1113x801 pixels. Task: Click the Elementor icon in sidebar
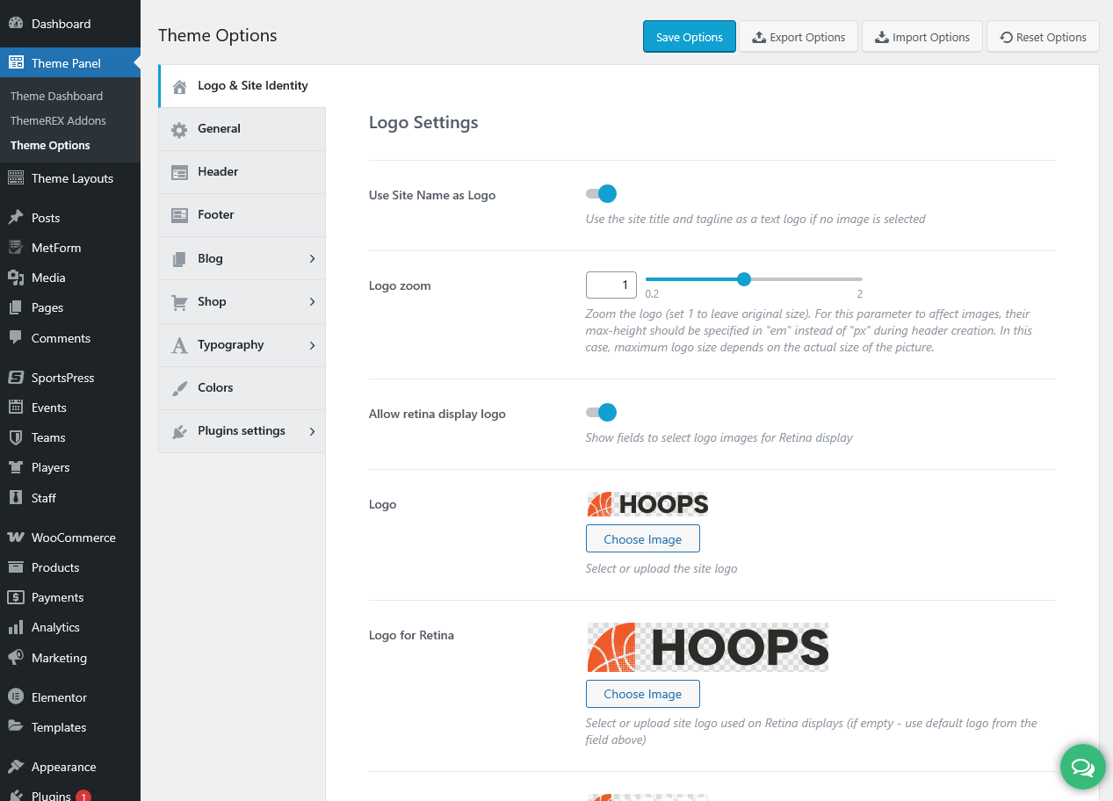tap(15, 697)
